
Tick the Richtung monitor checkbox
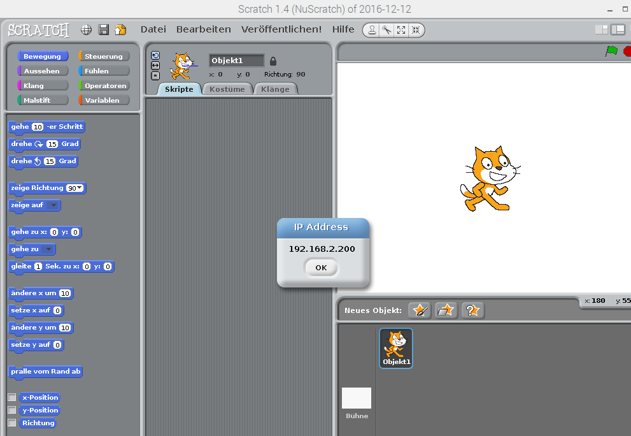pos(12,423)
